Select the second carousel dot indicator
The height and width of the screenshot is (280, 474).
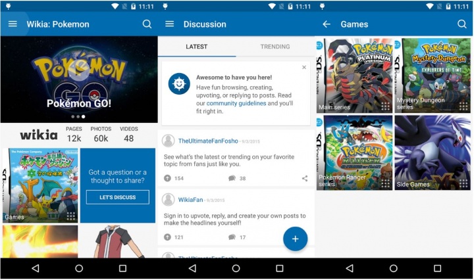coord(78,116)
